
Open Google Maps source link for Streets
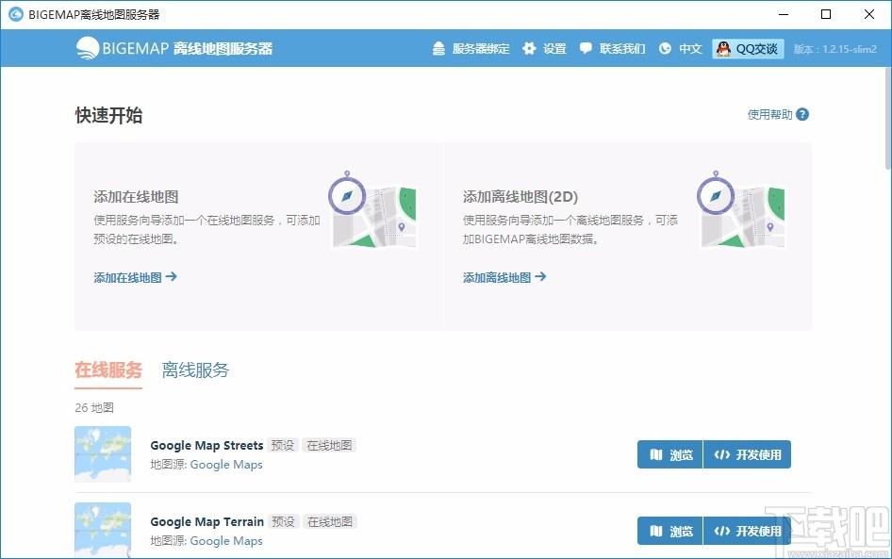coord(226,465)
